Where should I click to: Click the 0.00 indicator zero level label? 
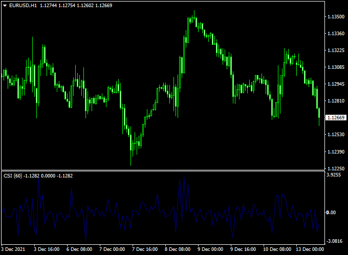tap(332, 212)
